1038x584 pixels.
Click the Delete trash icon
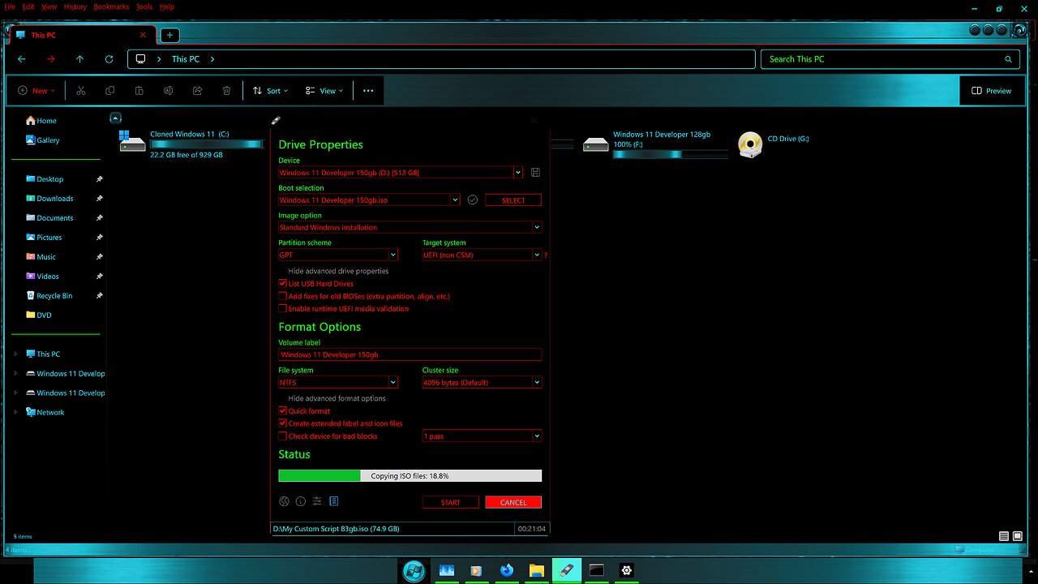pos(227,91)
